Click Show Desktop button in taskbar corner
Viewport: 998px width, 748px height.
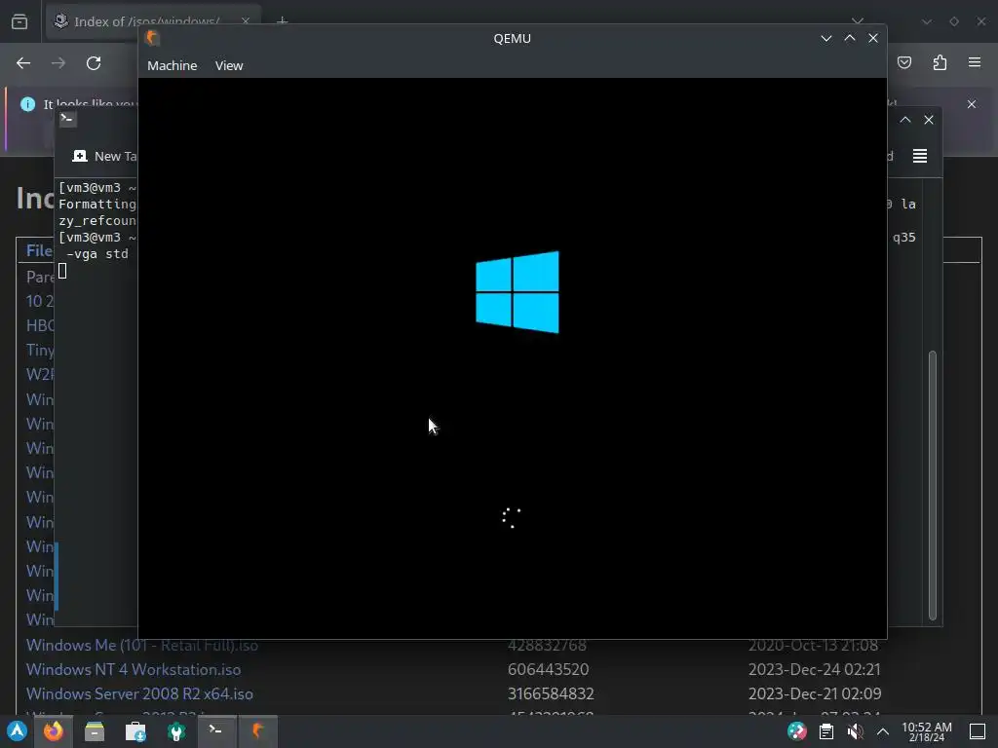978,731
